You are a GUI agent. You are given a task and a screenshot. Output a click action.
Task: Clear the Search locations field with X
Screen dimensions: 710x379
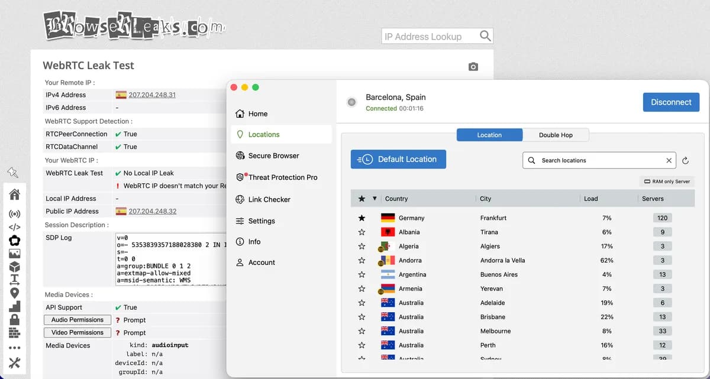[669, 160]
